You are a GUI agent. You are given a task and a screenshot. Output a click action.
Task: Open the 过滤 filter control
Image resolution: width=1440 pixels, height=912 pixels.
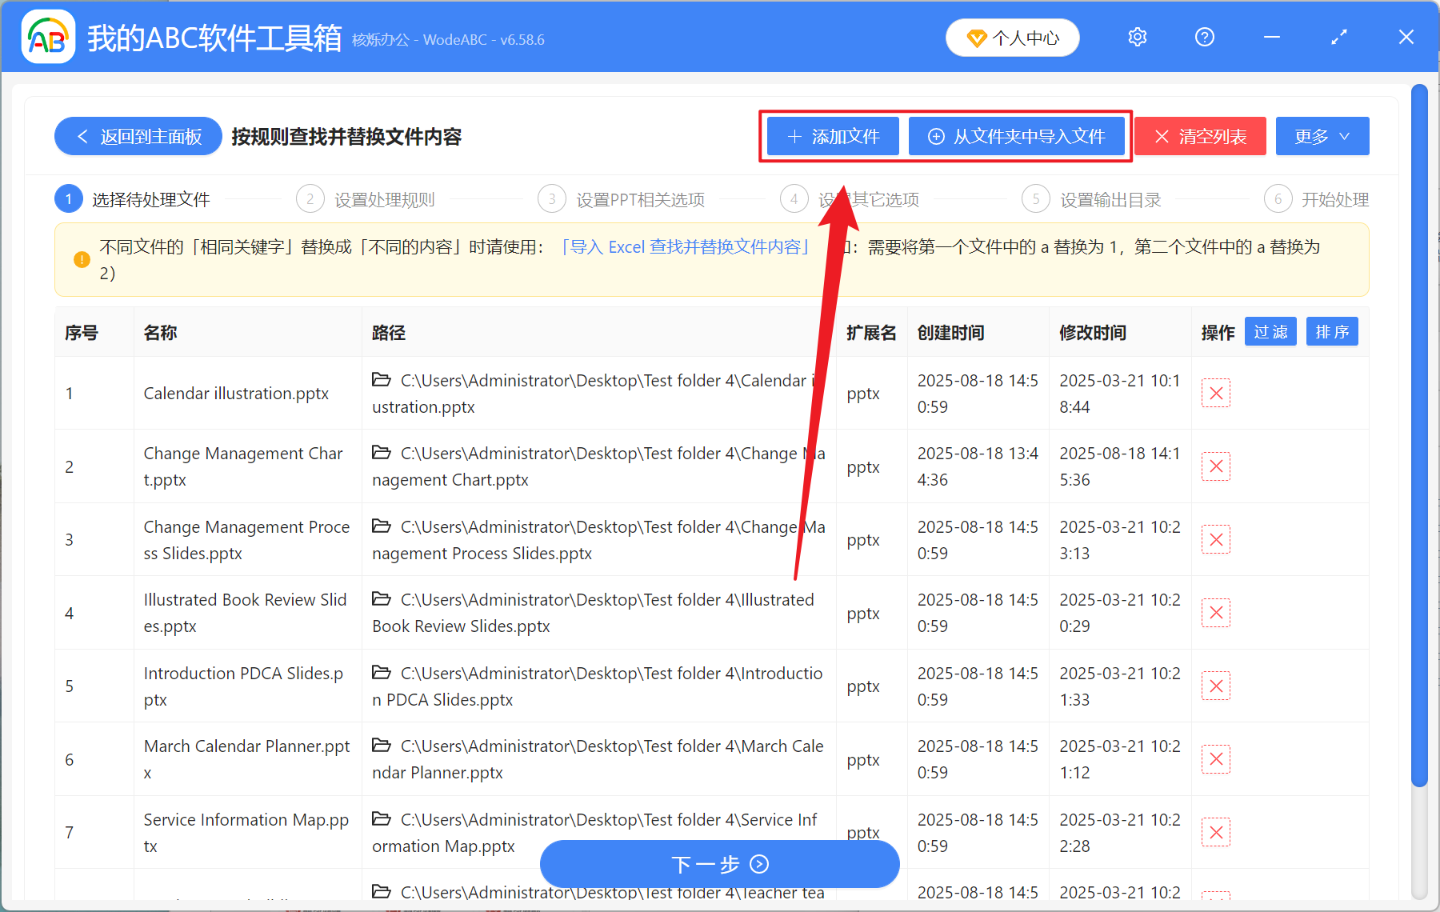[1270, 331]
